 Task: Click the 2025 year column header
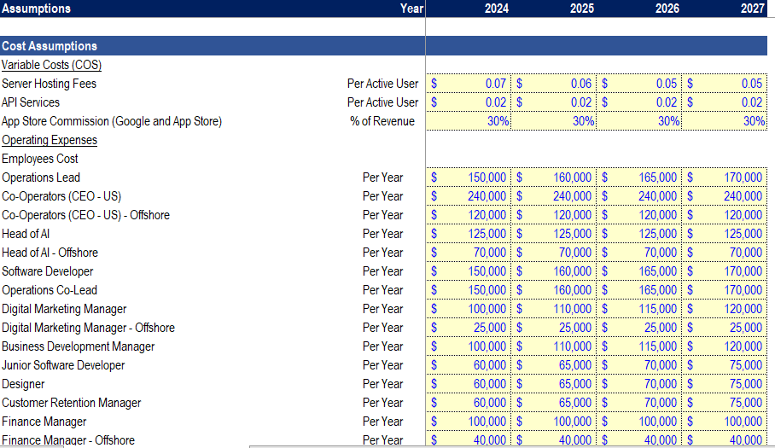pyautogui.click(x=582, y=9)
